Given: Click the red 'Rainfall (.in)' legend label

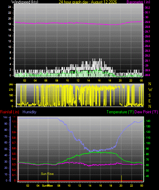Looking at the screenshot, I should (10, 112).
